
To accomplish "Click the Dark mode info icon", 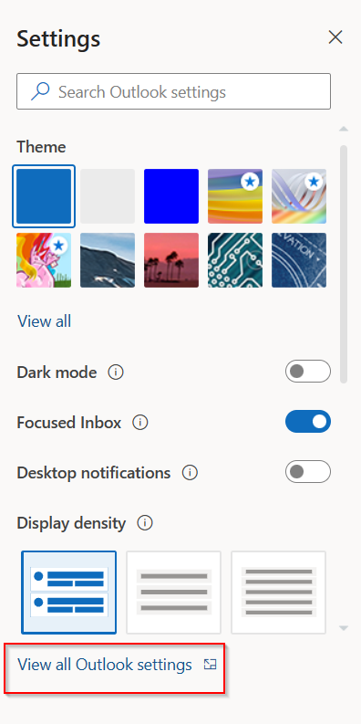I will 116,372.
